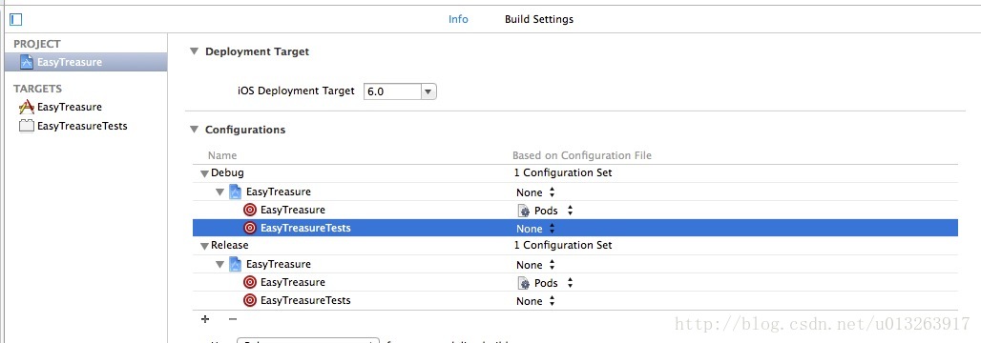The width and height of the screenshot is (981, 343).
Task: Click the Pods configuration file icon under Release
Action: [524, 283]
